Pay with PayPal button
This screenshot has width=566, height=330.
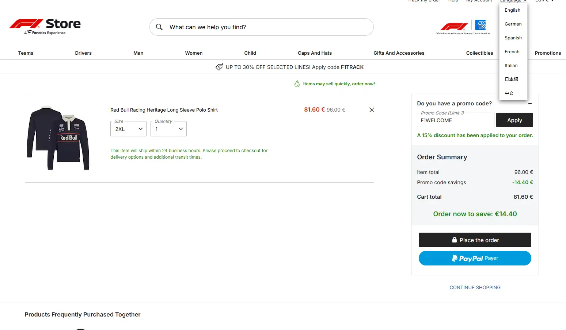[475, 258]
